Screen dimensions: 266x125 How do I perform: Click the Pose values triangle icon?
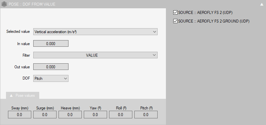11,95
